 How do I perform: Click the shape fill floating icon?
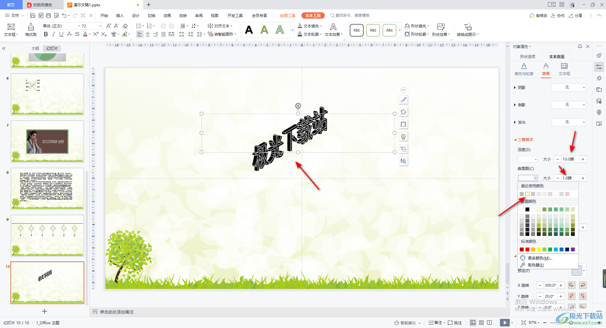pyautogui.click(x=403, y=112)
